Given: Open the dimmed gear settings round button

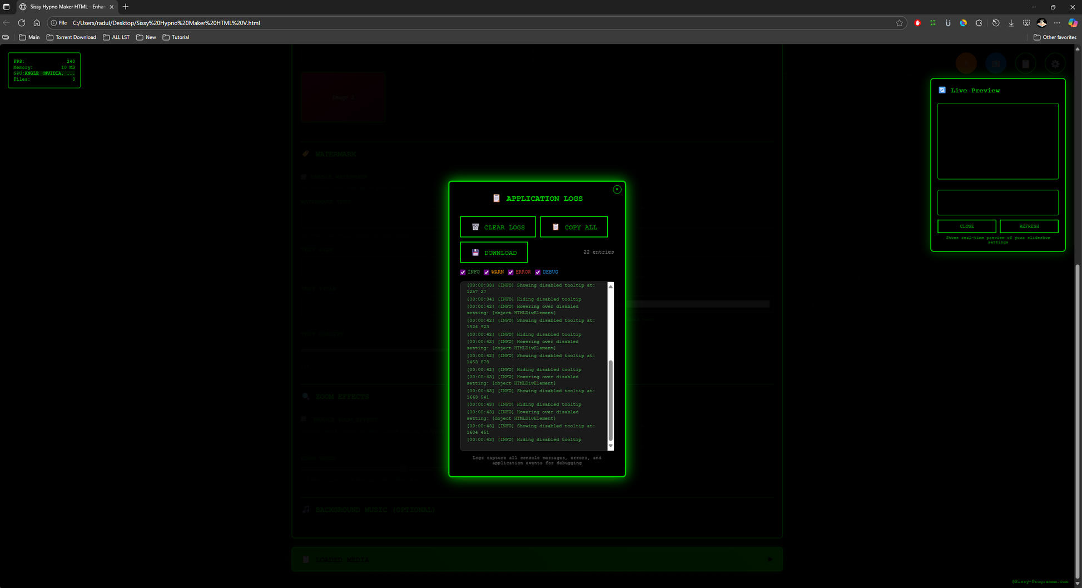Looking at the screenshot, I should (x=1055, y=64).
